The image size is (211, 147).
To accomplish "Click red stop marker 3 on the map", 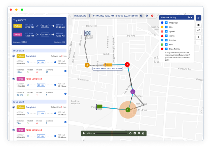I will (x=127, y=65).
